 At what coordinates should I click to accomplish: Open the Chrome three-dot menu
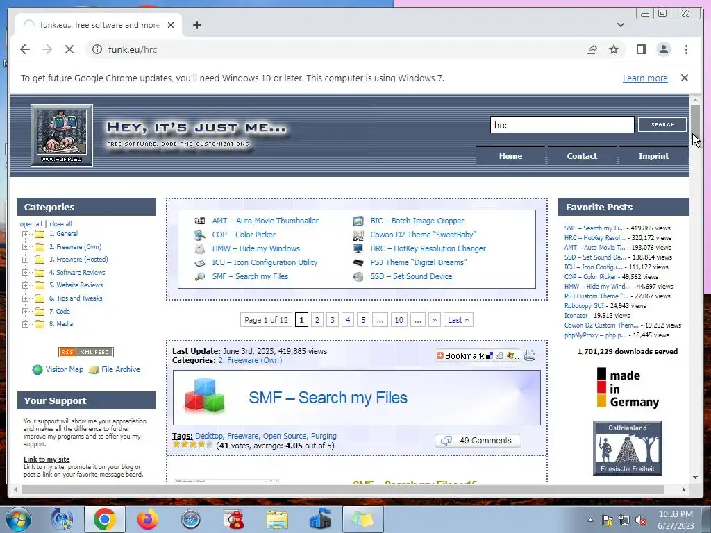click(686, 49)
